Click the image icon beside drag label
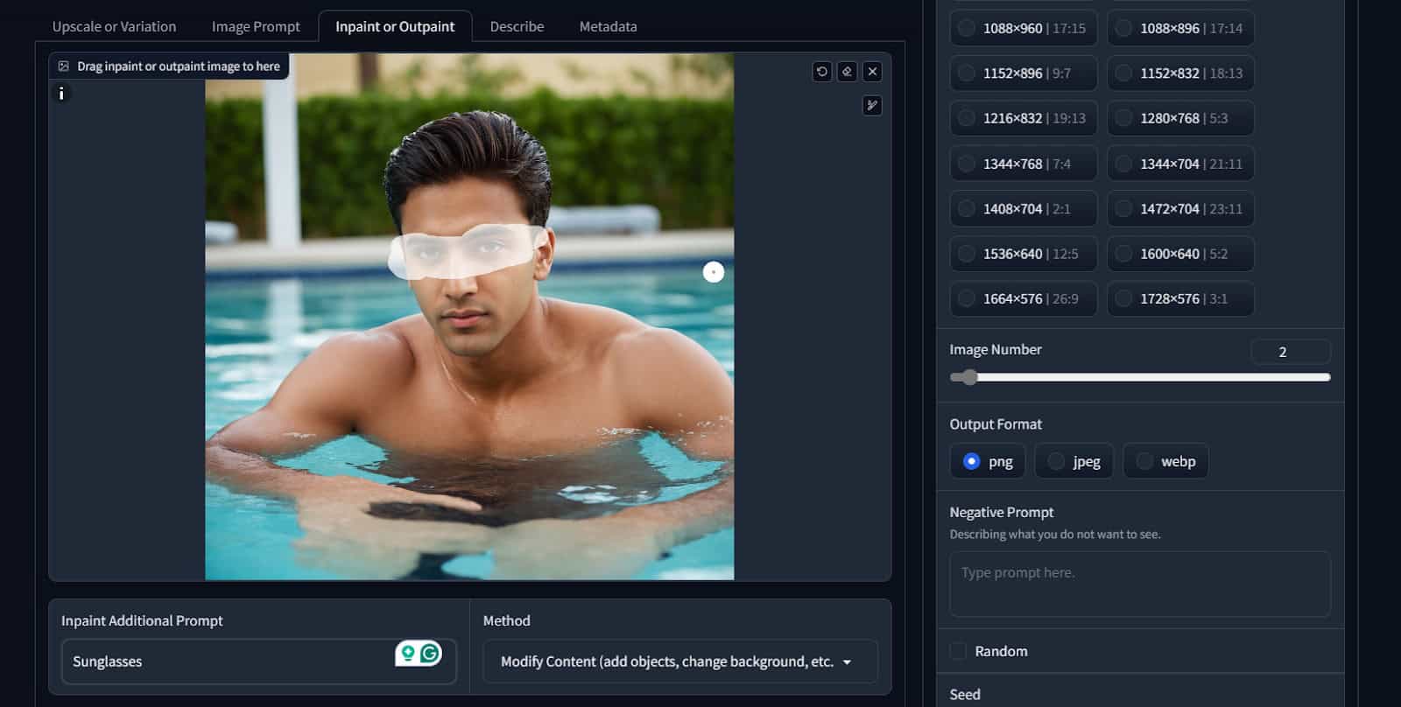 click(x=64, y=66)
